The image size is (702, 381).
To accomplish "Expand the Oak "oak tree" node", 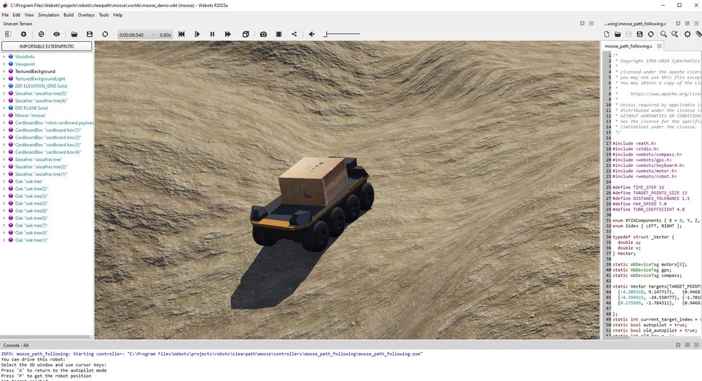I will [x=4, y=182].
